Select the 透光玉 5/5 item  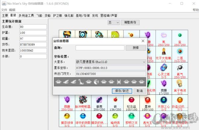148,119
